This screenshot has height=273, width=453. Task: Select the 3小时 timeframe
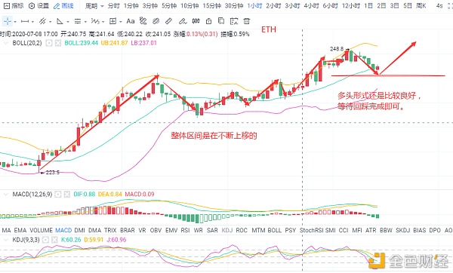[x=293, y=6]
